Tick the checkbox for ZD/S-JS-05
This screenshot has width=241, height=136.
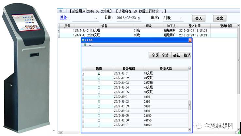click(99, 116)
